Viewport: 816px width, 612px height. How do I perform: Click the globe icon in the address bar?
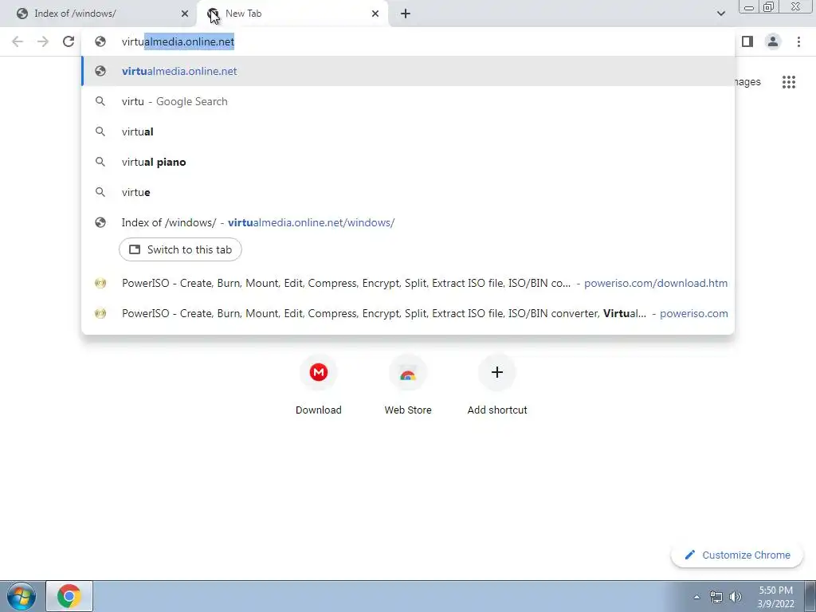(x=100, y=41)
